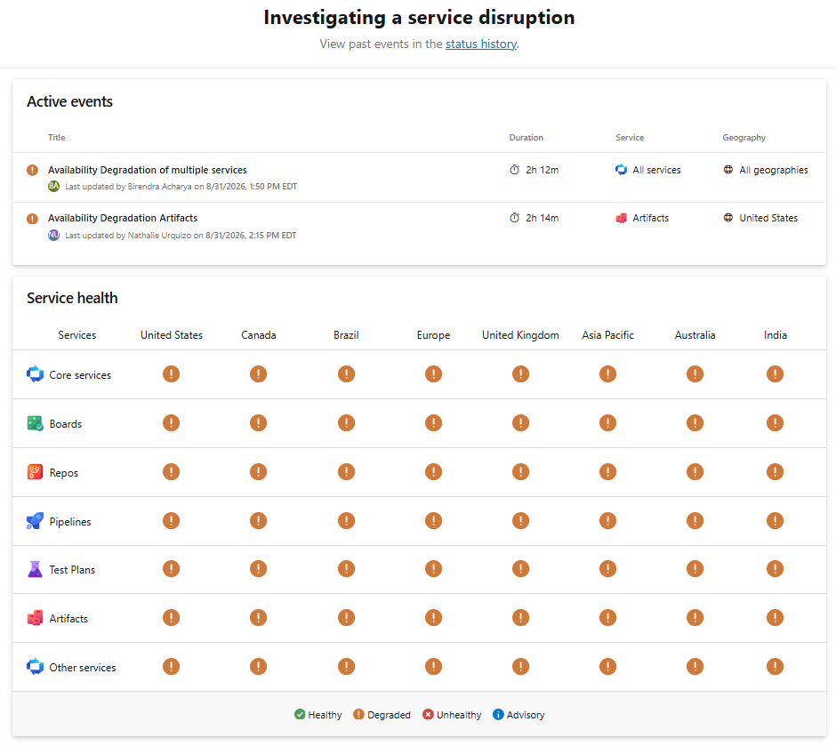
Task: Click the Asia Pacific column header
Action: pyautogui.click(x=607, y=335)
